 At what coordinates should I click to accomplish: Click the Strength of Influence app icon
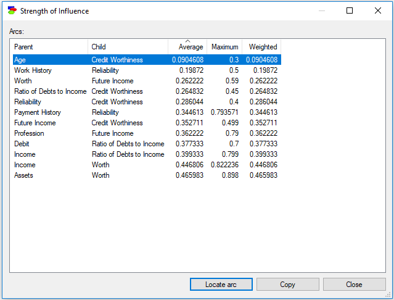click(x=12, y=11)
